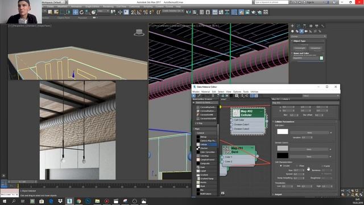Screen dimensions: 364x205
Task: Open the Utilities hammer panel tab
Action: pyautogui.click(x=322, y=26)
